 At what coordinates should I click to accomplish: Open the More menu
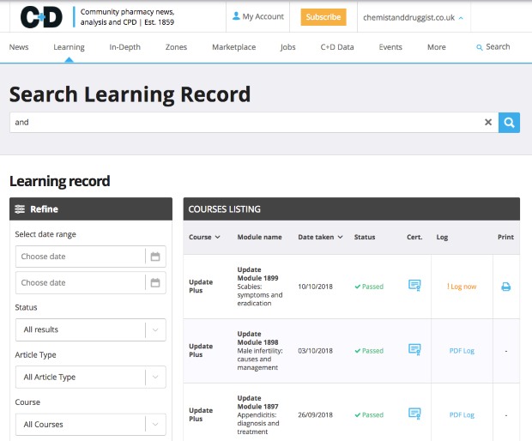point(436,47)
